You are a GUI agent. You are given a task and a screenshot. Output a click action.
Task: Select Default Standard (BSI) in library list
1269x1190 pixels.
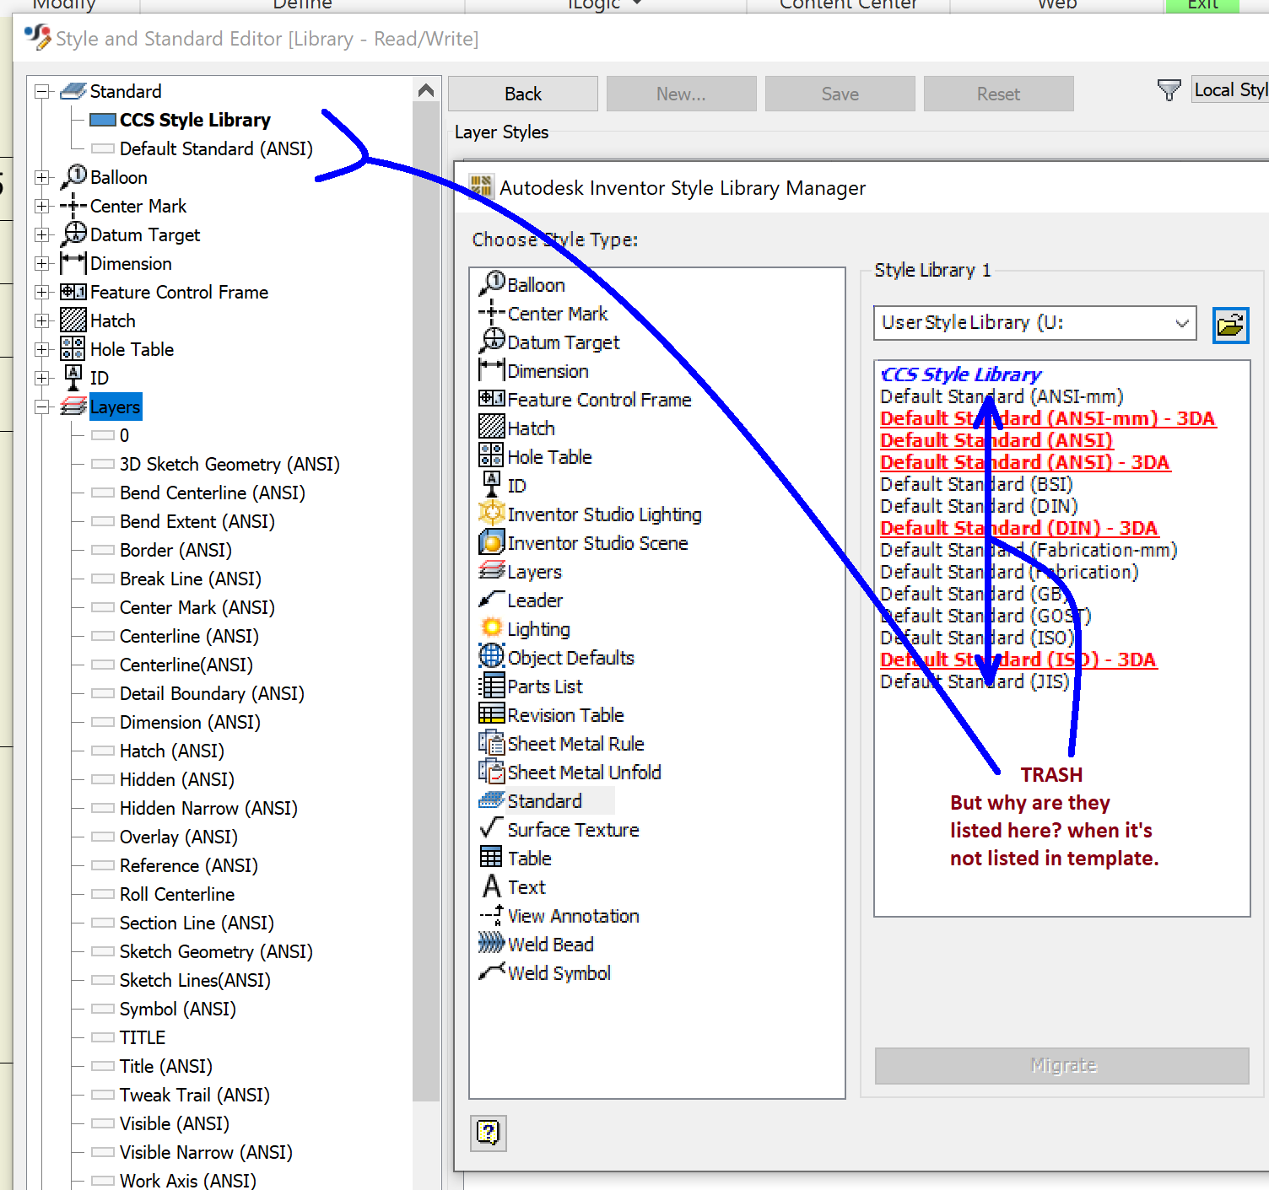[x=976, y=484]
